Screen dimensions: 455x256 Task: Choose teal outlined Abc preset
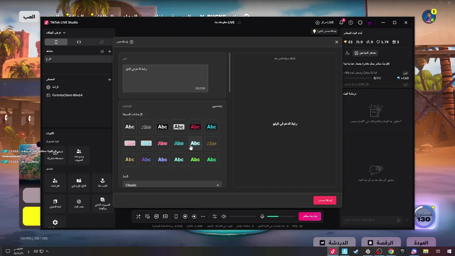(x=179, y=143)
